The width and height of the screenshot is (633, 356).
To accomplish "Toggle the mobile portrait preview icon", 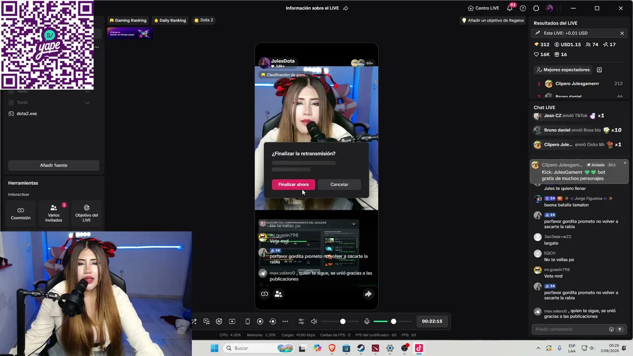I will click(x=247, y=321).
